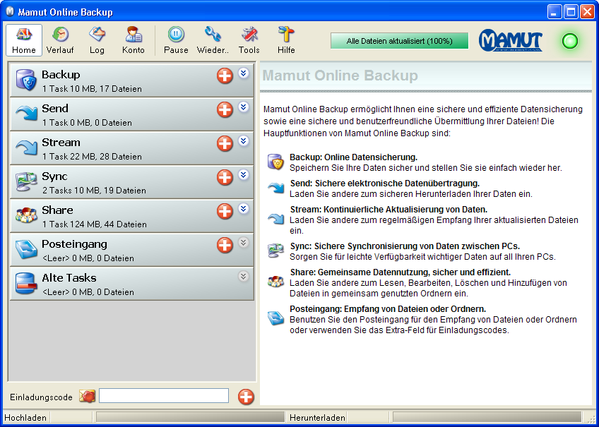Select the Backup heading in left panel
This screenshot has width=599, height=427.
[61, 75]
